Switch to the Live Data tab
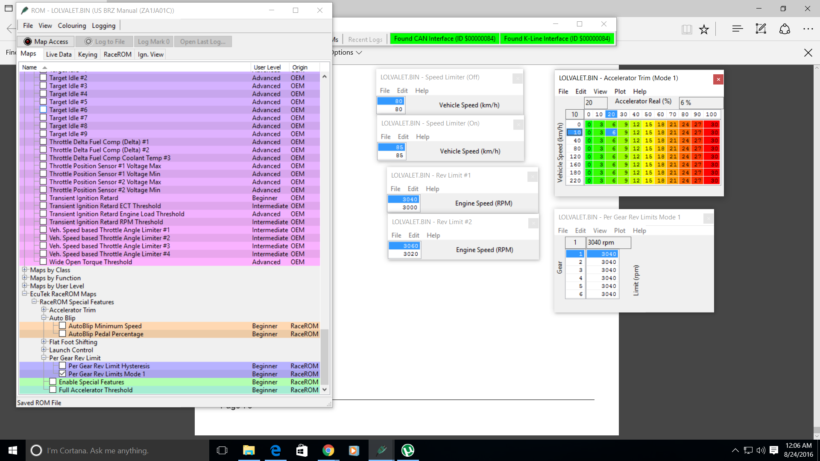 [x=58, y=55]
